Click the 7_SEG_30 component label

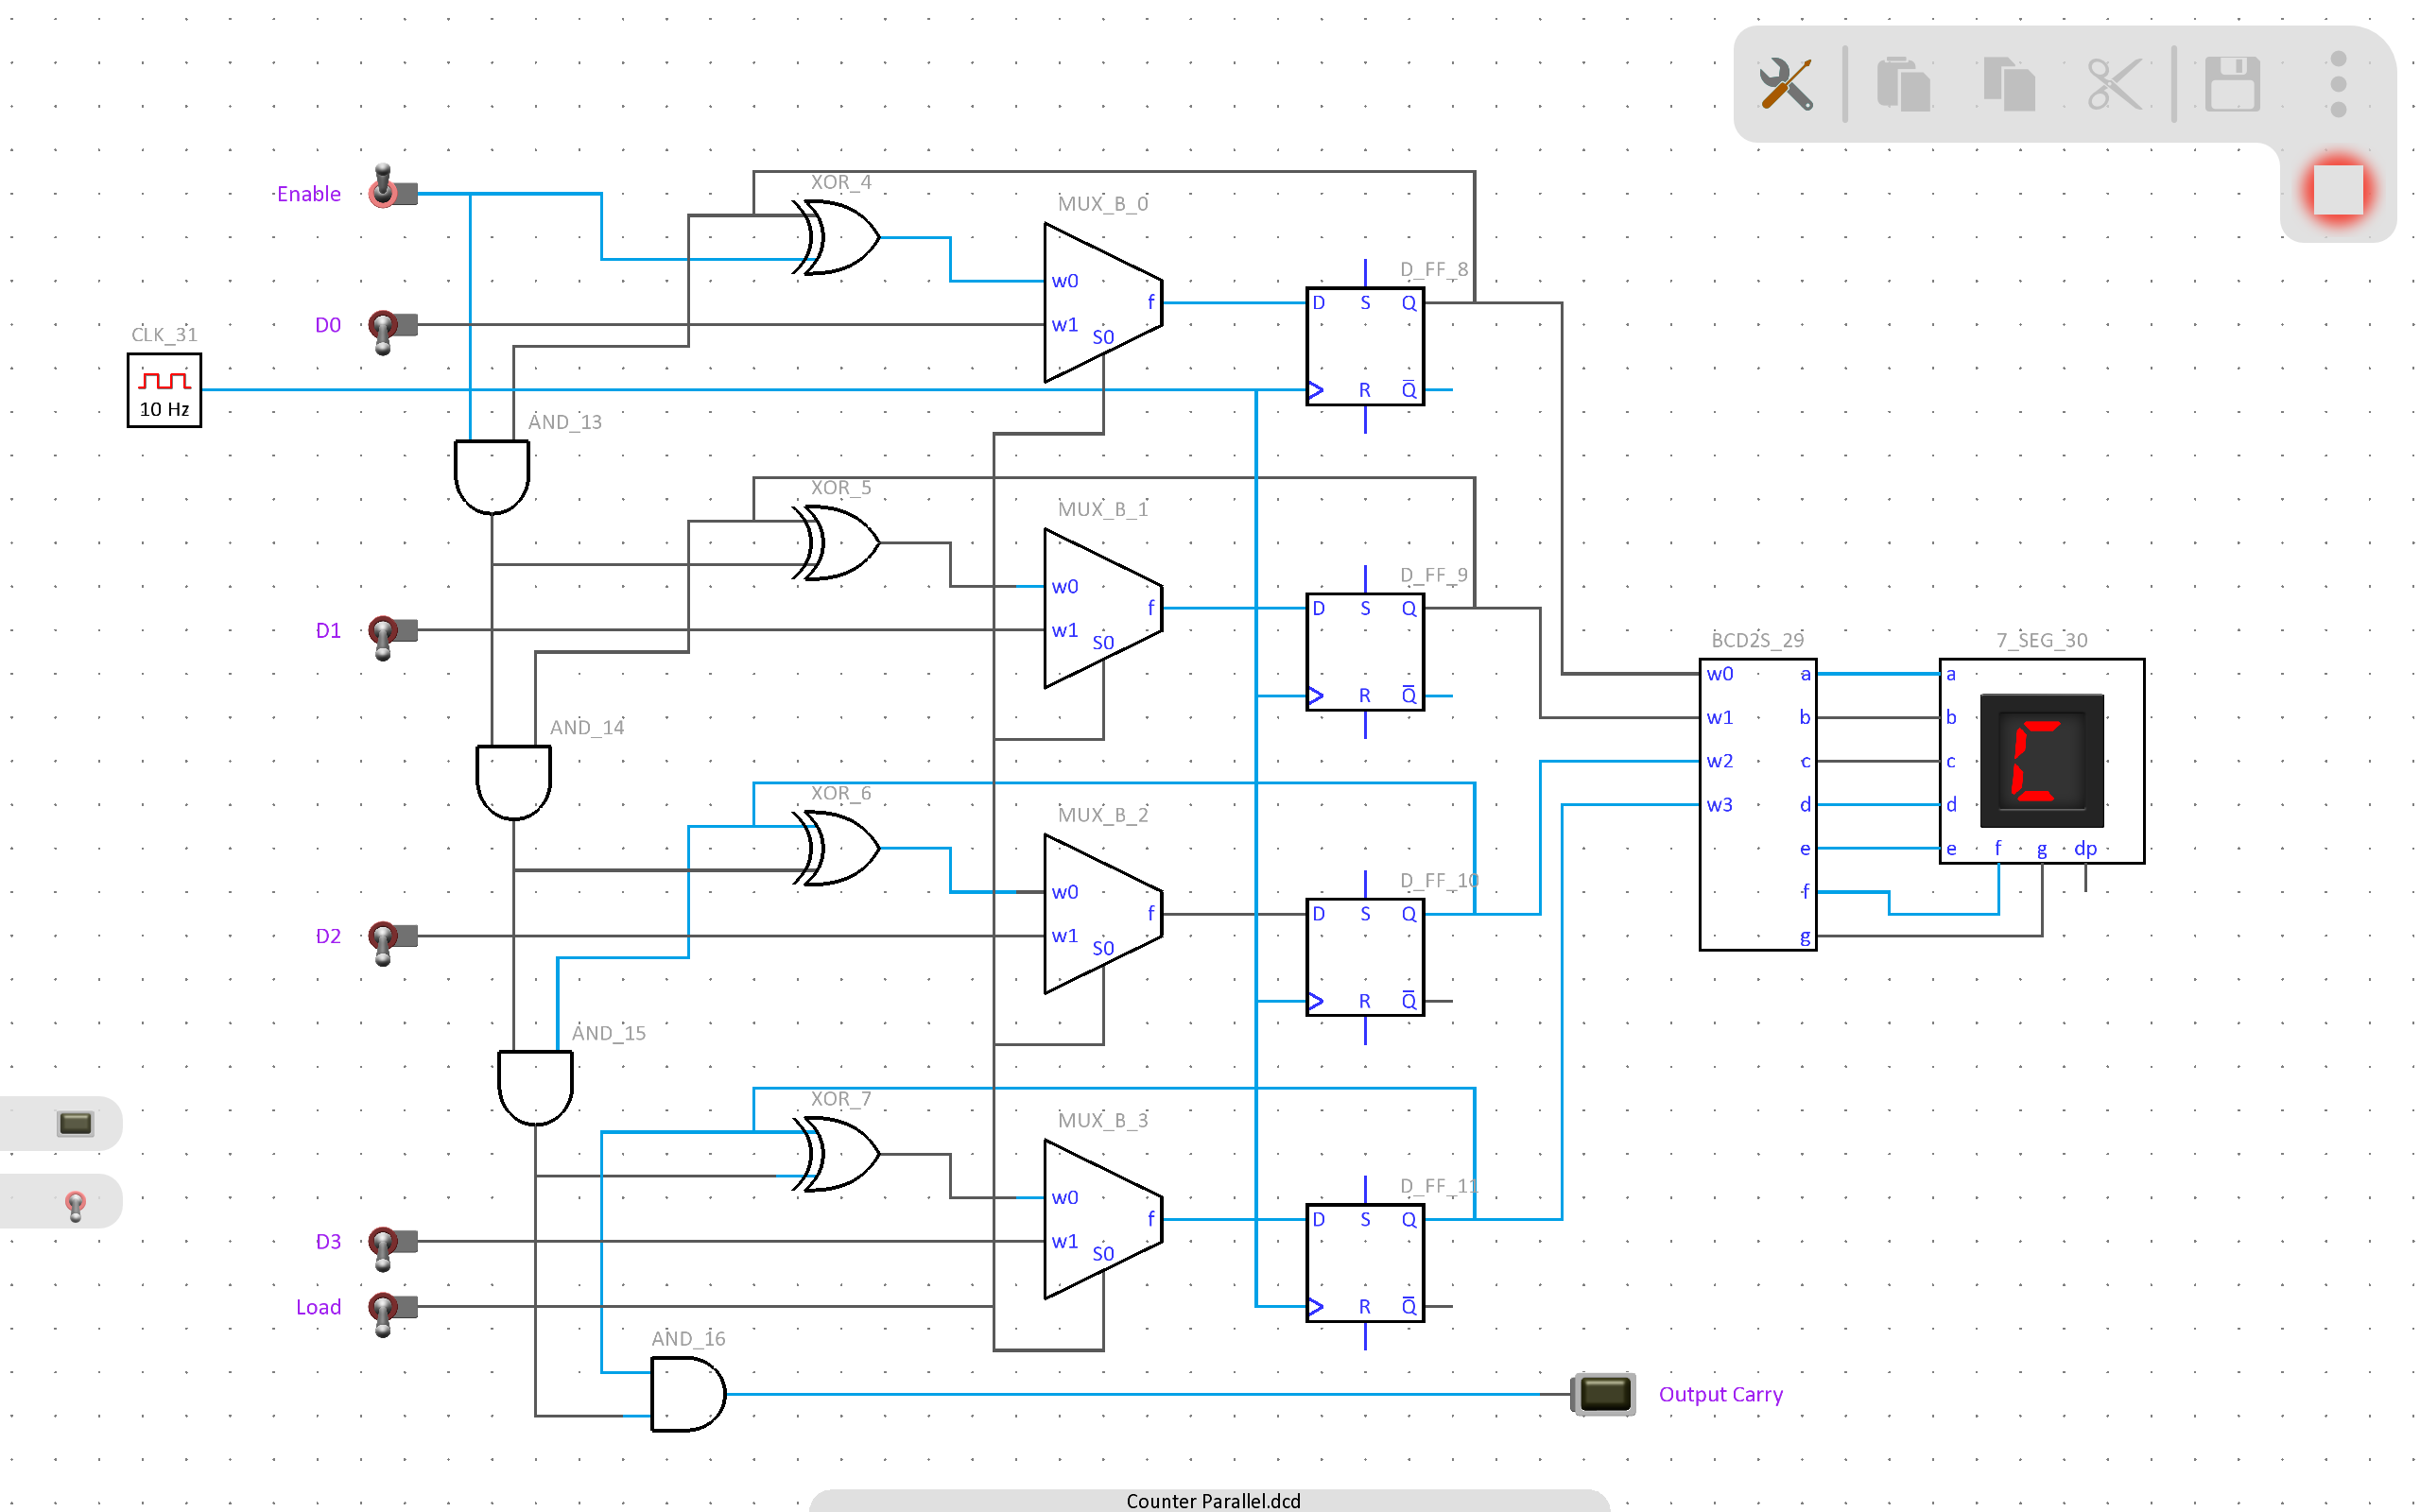click(x=2042, y=640)
